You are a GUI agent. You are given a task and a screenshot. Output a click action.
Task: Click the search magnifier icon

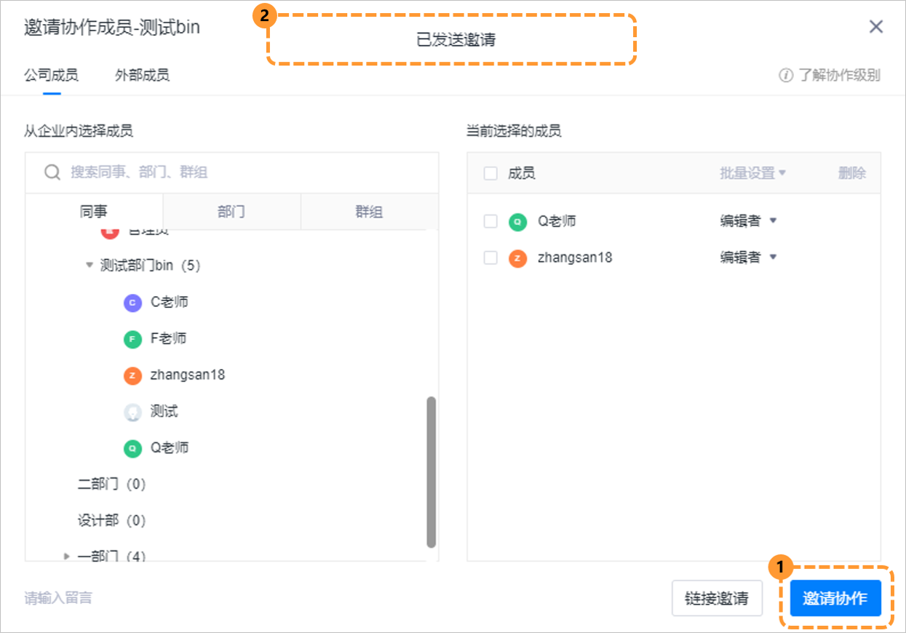(52, 172)
